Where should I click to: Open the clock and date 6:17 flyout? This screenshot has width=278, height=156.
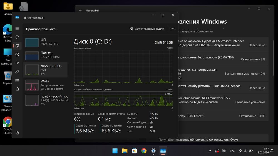point(263,151)
